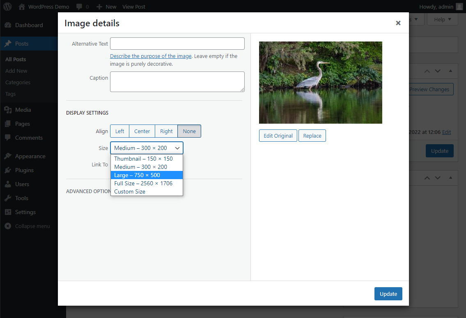Set alignment to Left
The width and height of the screenshot is (466, 318).
tap(120, 131)
